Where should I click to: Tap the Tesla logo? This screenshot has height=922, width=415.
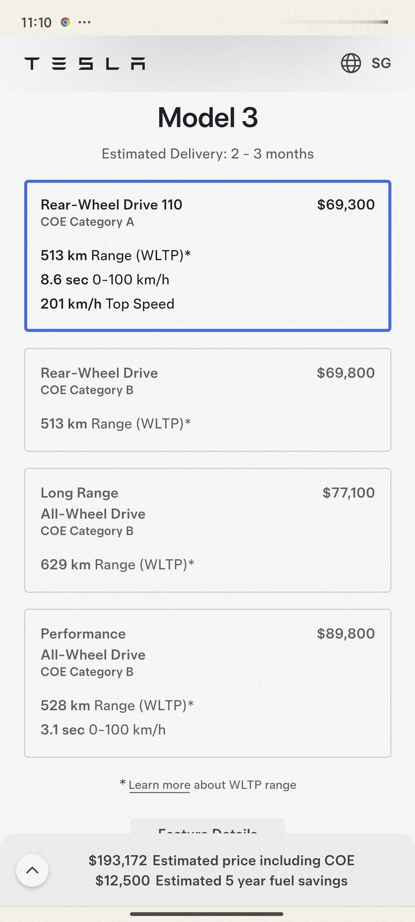85,63
